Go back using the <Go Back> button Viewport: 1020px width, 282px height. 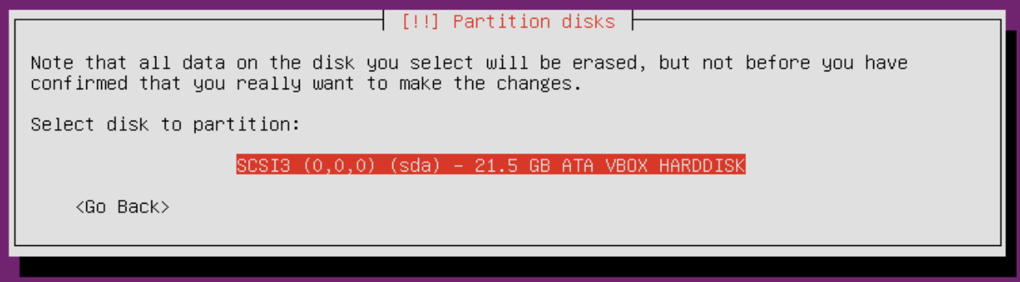pos(122,207)
